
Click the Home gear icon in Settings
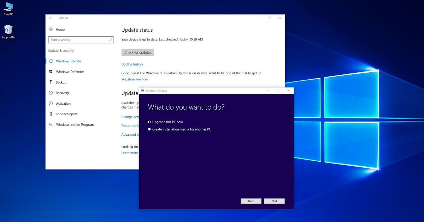(x=51, y=30)
